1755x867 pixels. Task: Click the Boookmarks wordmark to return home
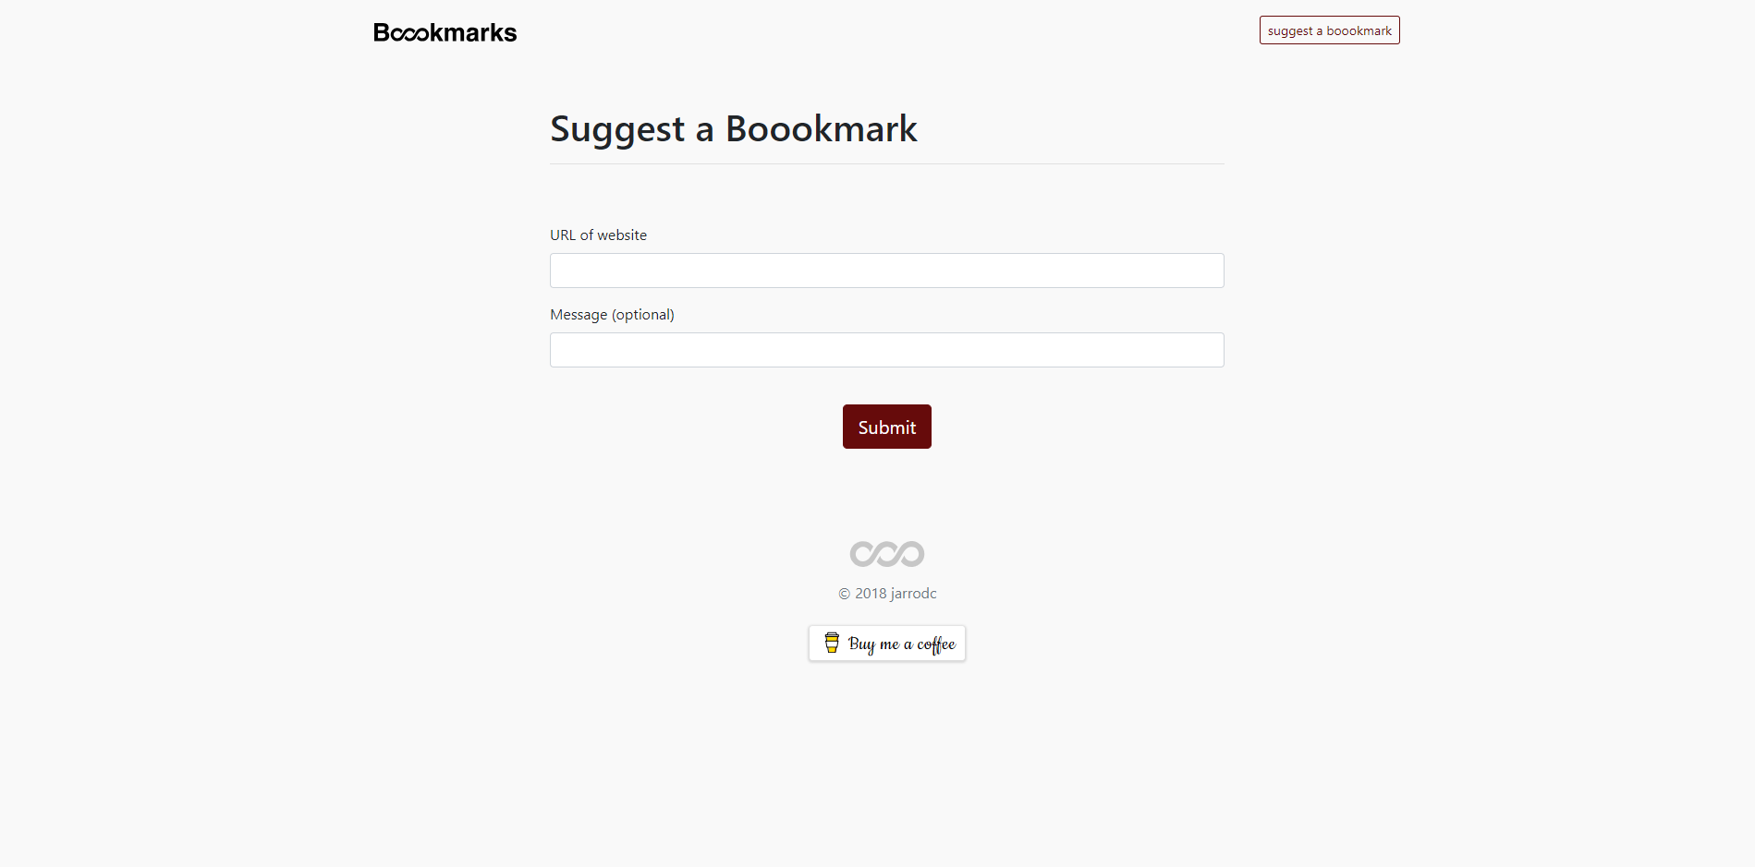(445, 31)
